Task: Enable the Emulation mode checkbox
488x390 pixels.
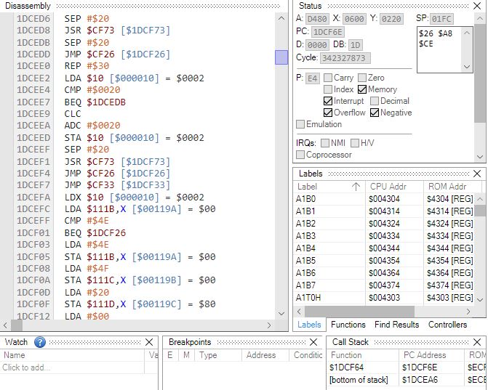Action: pos(300,124)
